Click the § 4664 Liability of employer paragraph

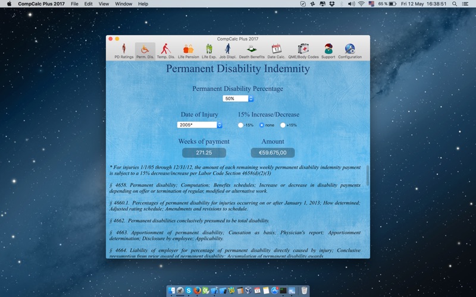[235, 253]
